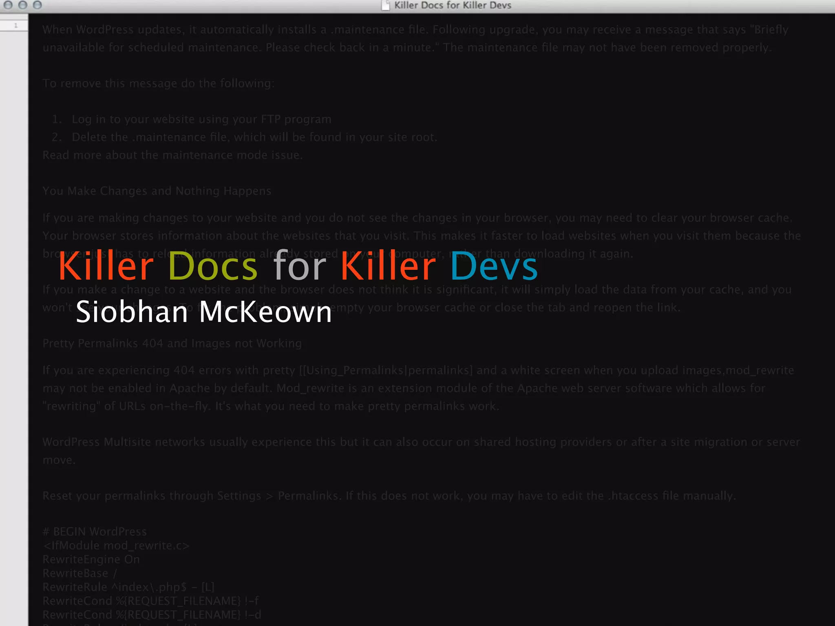Viewport: 835px width, 626px height.
Task: Click the window title text
Action: click(x=453, y=5)
